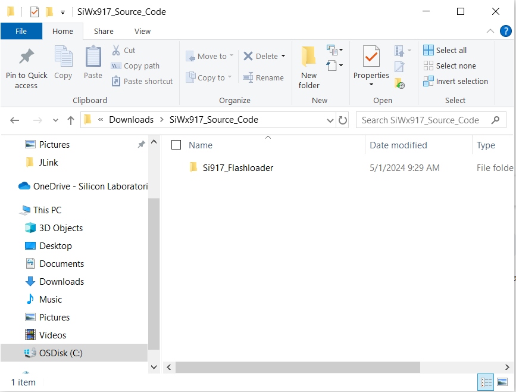This screenshot has width=516, height=392.
Task: Open the Help question mark icon
Action: (505, 32)
